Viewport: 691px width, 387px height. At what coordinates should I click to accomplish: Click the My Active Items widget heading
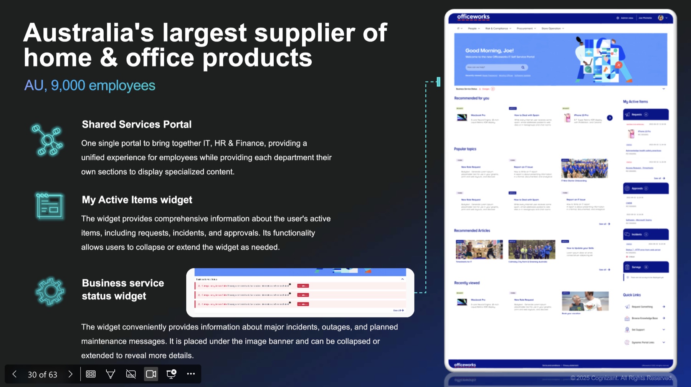coord(137,200)
